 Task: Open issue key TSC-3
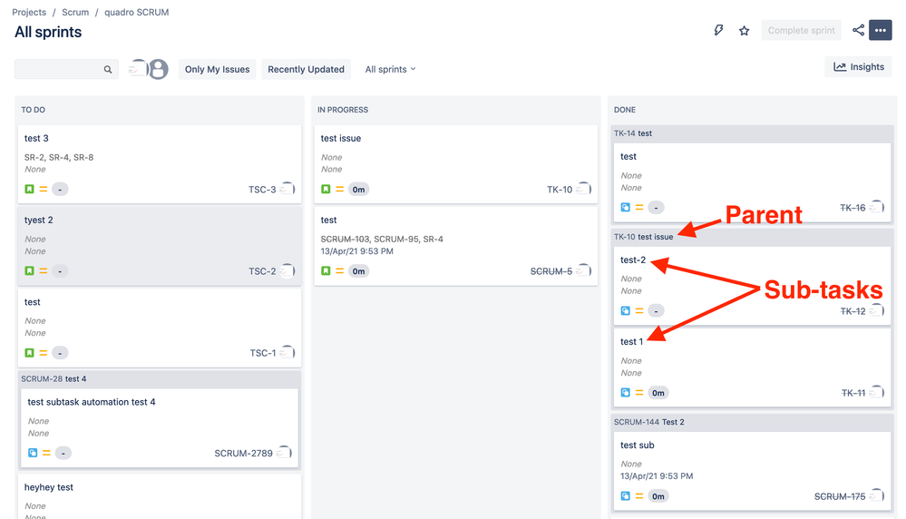(x=262, y=190)
